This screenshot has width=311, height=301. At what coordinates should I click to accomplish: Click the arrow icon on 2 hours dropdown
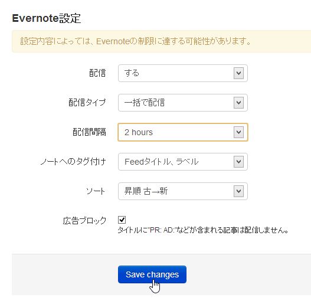tap(238, 132)
